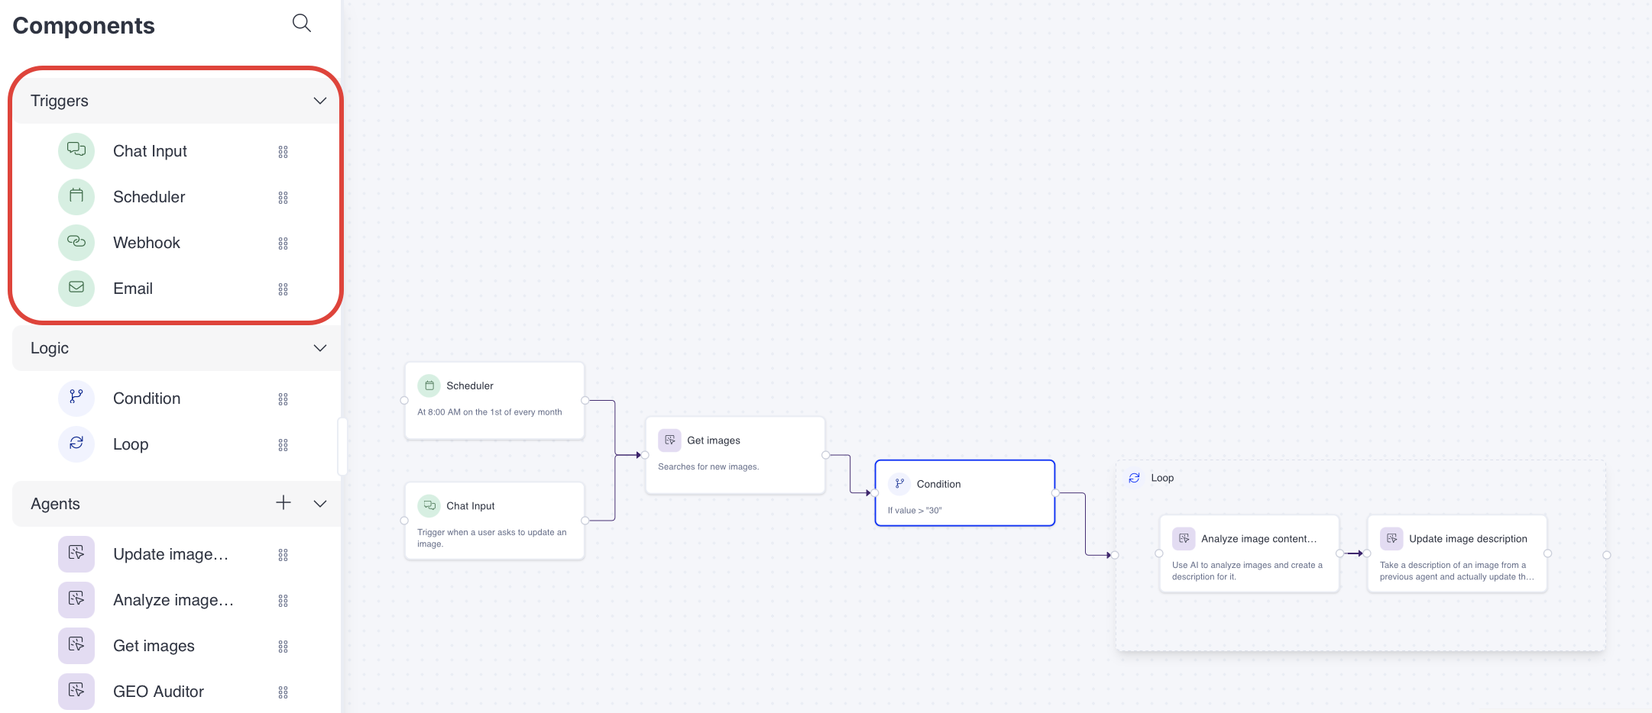The width and height of the screenshot is (1652, 713).
Task: Select the Analyze image agent in sidebar
Action: tap(173, 600)
